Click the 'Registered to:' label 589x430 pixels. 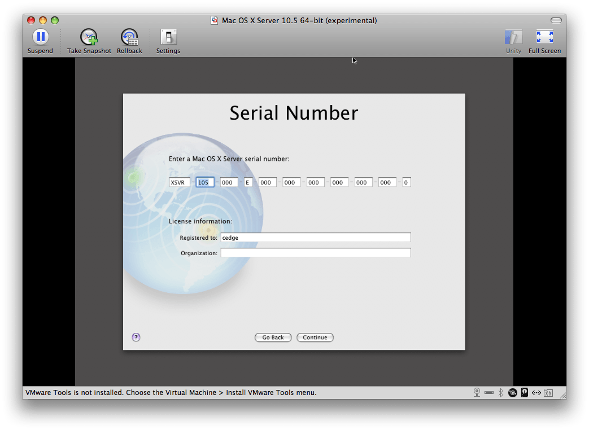click(198, 238)
